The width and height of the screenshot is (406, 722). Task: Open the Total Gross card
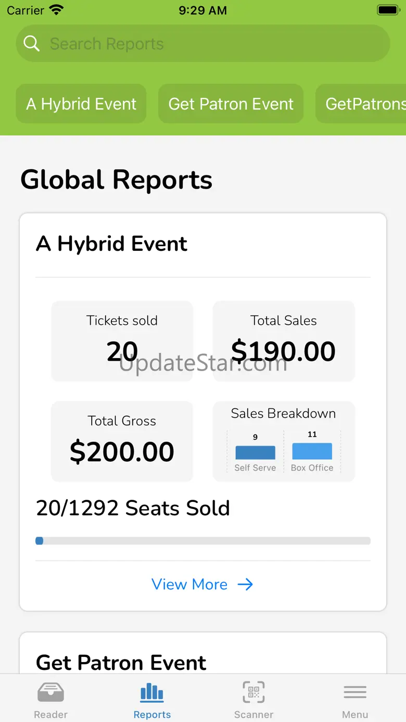122,441
